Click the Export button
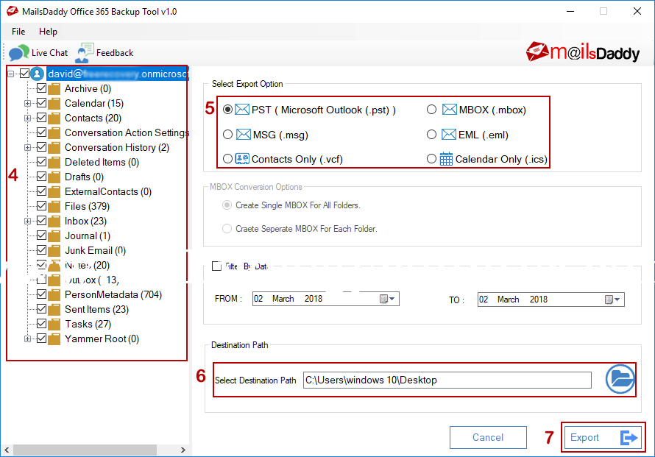This screenshot has height=457, width=655. pos(603,437)
